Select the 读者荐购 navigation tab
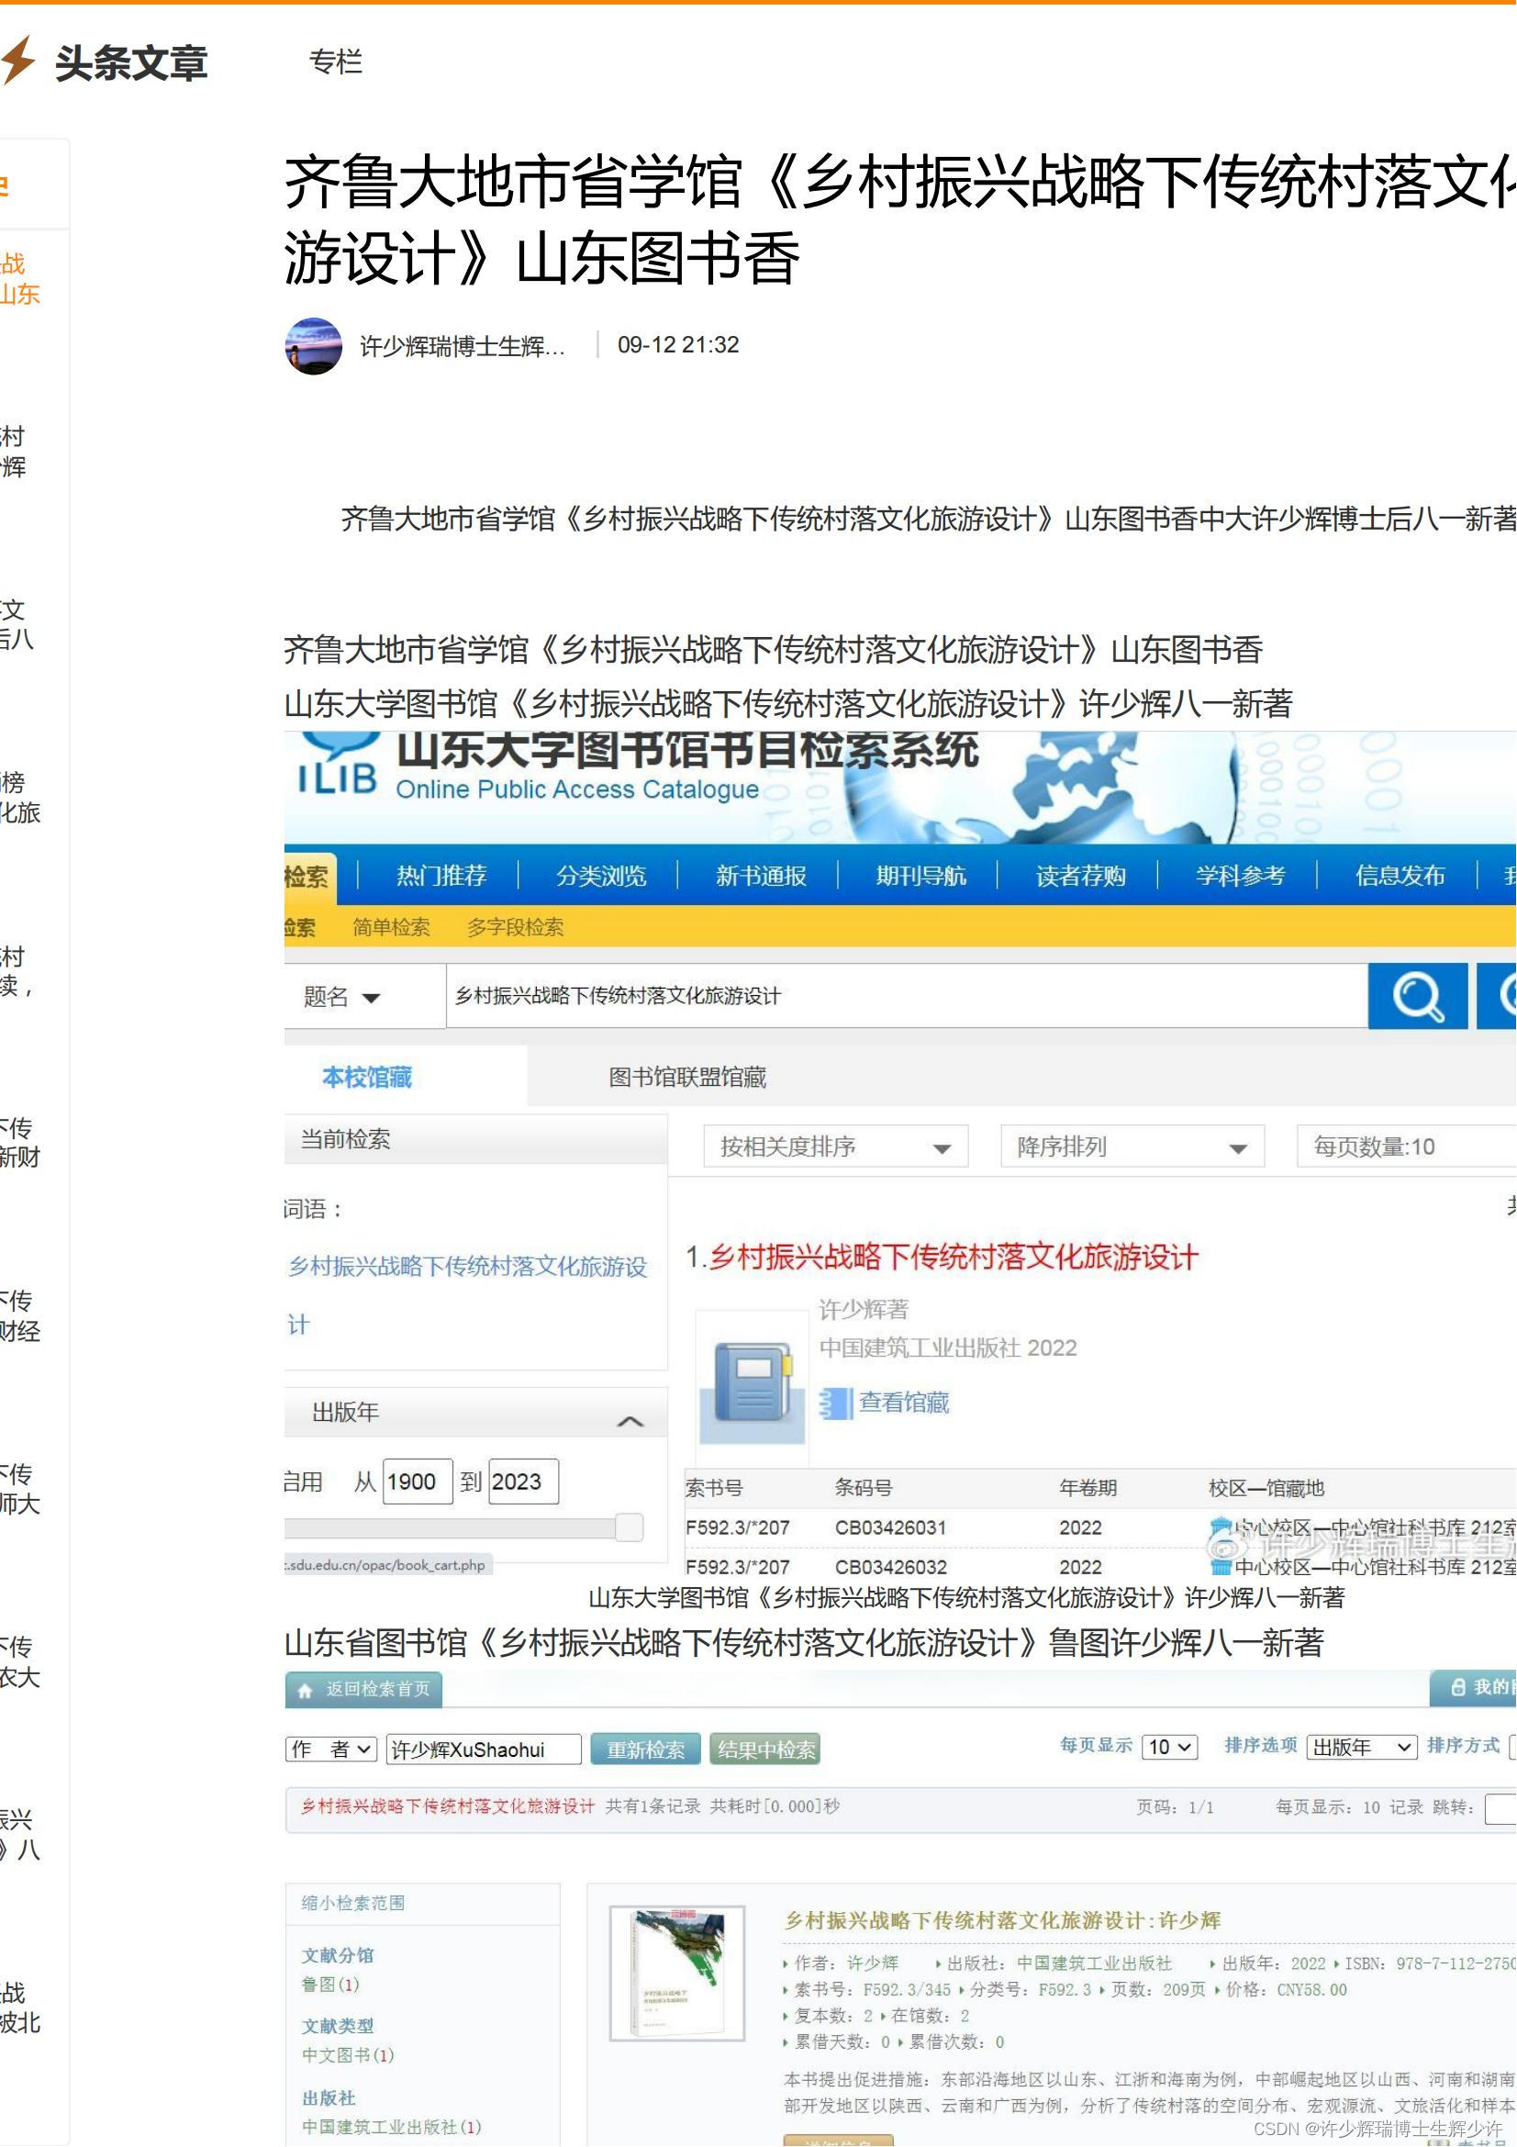 pyautogui.click(x=1080, y=877)
